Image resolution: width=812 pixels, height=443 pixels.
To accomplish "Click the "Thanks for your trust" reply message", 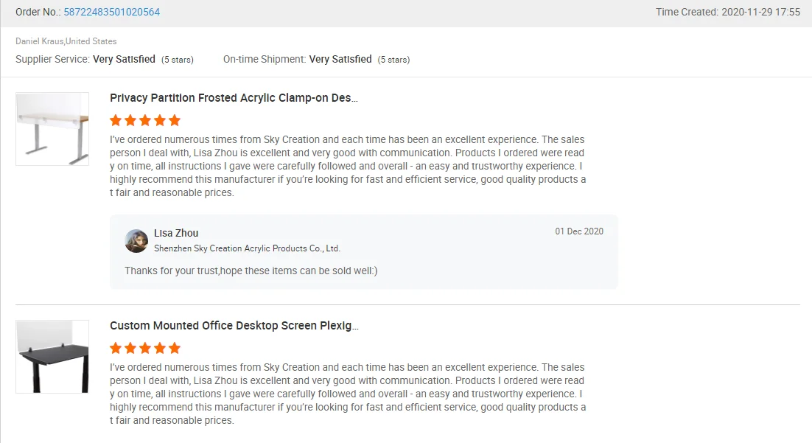I will click(x=251, y=271).
